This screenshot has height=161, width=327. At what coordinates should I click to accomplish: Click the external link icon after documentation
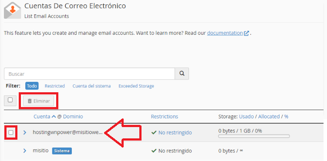(246, 34)
